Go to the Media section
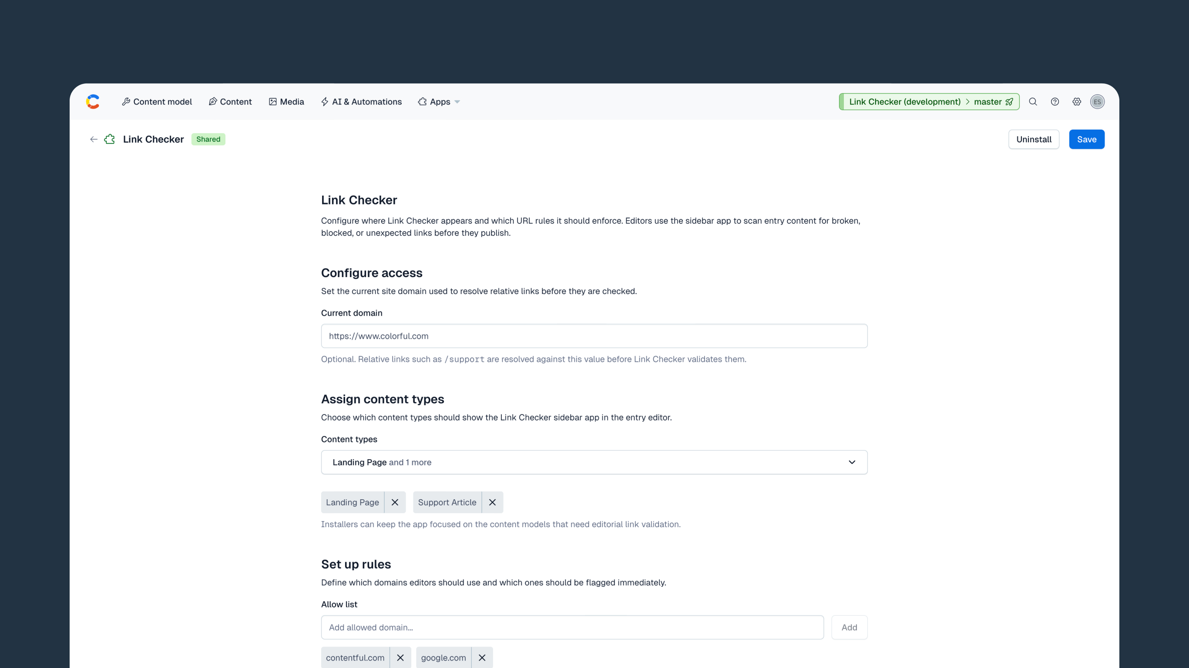The height and width of the screenshot is (668, 1189). click(286, 101)
